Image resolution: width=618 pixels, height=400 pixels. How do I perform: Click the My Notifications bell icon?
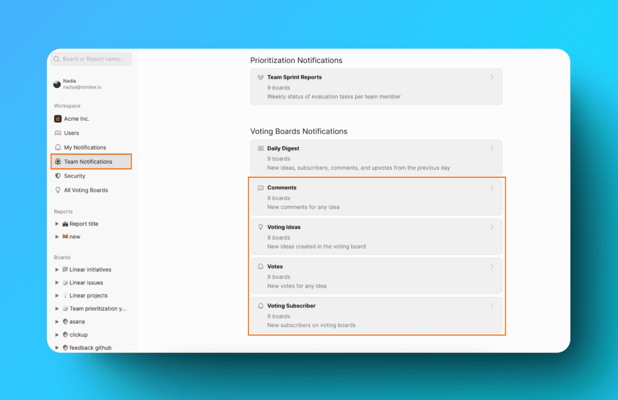click(58, 147)
